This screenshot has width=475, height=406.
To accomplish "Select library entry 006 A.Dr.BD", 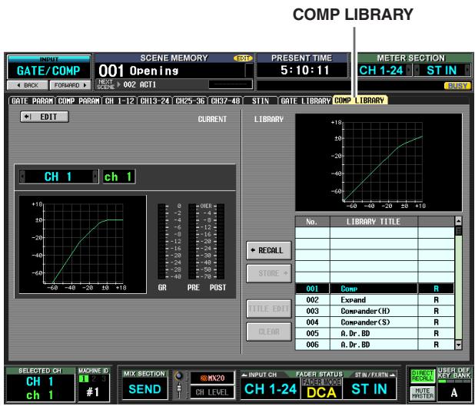I will (375, 345).
